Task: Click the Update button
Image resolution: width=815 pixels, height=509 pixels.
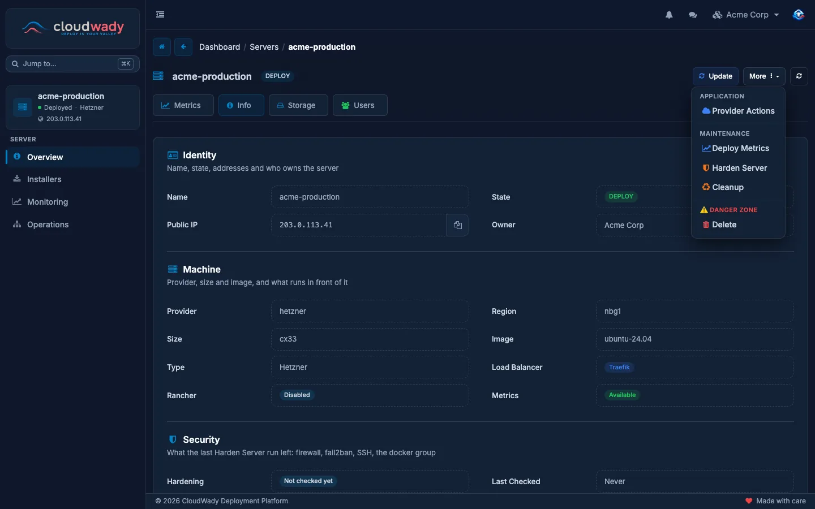Action: click(715, 76)
